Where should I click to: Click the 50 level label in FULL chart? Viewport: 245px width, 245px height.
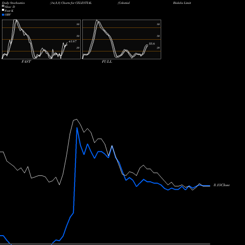[x=158, y=36]
